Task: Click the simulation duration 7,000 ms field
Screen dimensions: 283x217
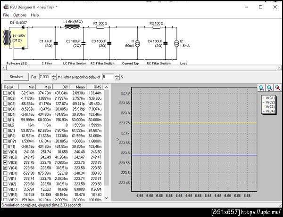Action: [x=45, y=77]
